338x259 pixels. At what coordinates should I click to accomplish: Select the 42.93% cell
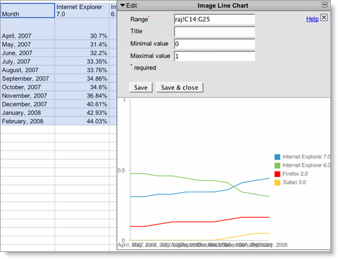pos(82,113)
